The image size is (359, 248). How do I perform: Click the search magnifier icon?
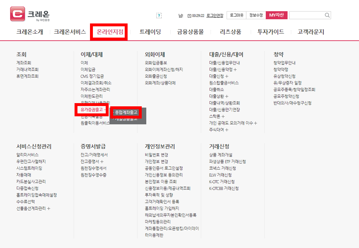327,15
